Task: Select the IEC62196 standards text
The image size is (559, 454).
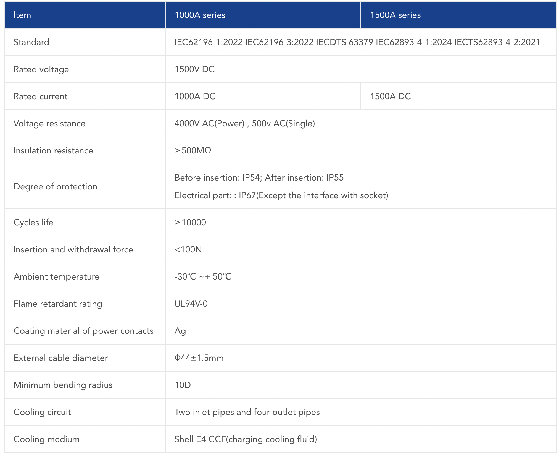Action: (x=357, y=42)
